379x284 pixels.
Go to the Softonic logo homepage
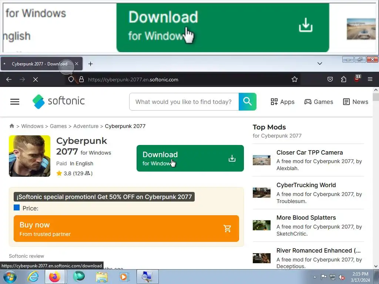click(x=58, y=101)
